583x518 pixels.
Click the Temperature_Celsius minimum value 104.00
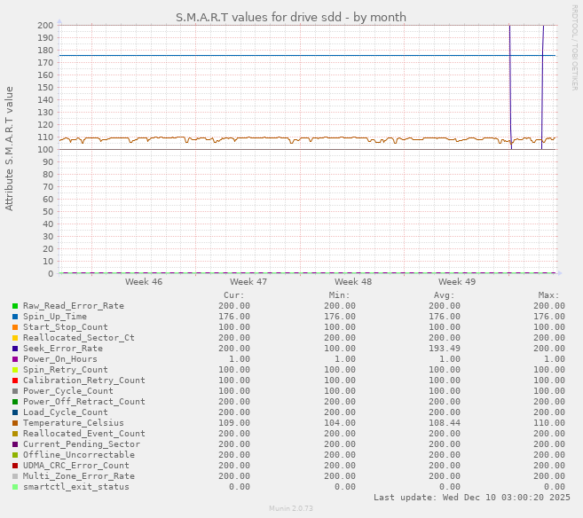click(340, 423)
